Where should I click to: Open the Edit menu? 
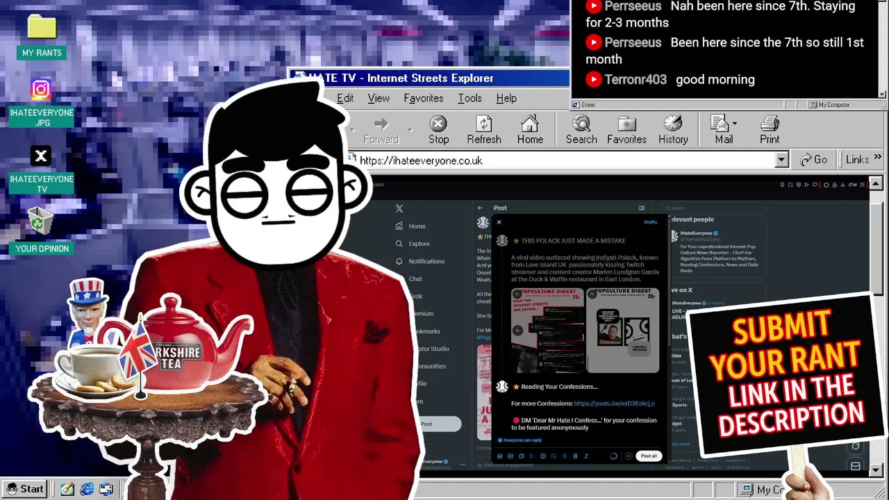click(345, 99)
